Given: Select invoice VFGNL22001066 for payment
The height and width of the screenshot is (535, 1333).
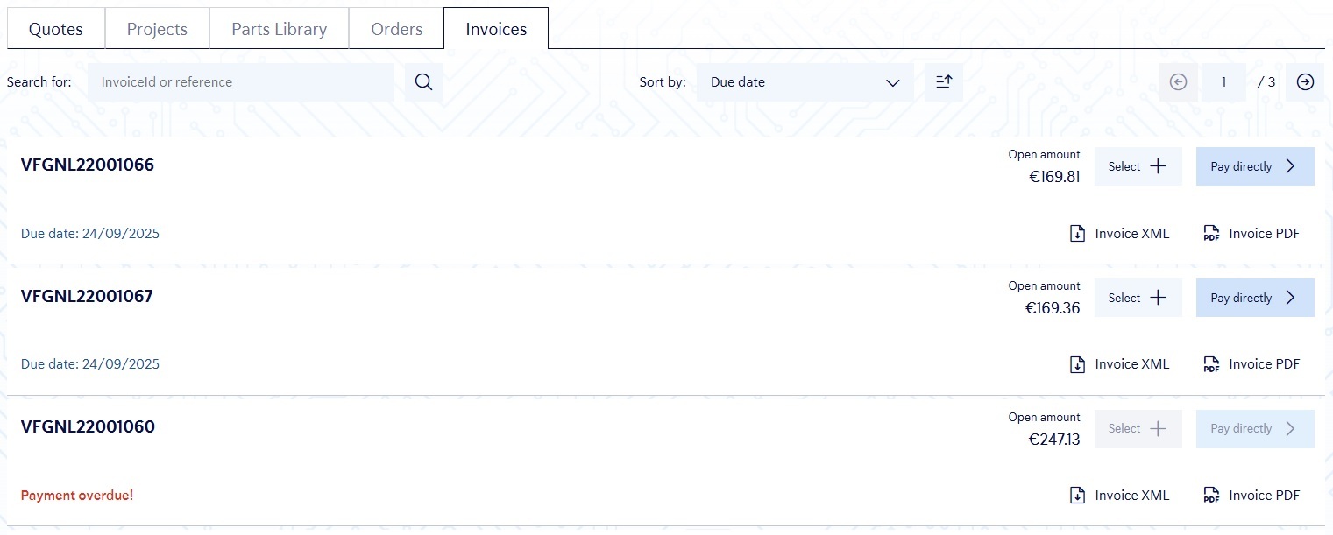Looking at the screenshot, I should coord(1138,166).
